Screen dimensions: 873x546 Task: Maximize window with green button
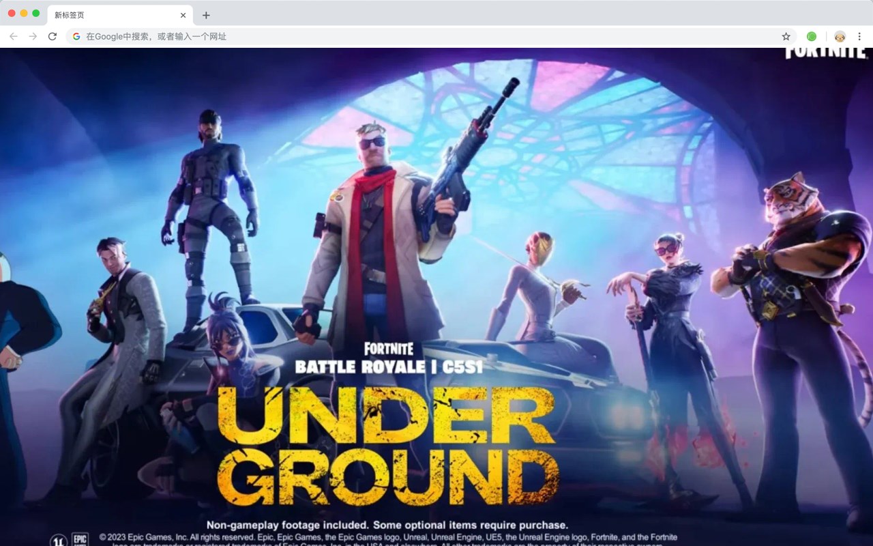[x=36, y=14]
